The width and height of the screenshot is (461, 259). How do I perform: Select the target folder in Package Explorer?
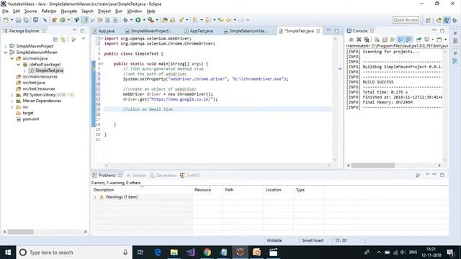(x=25, y=113)
